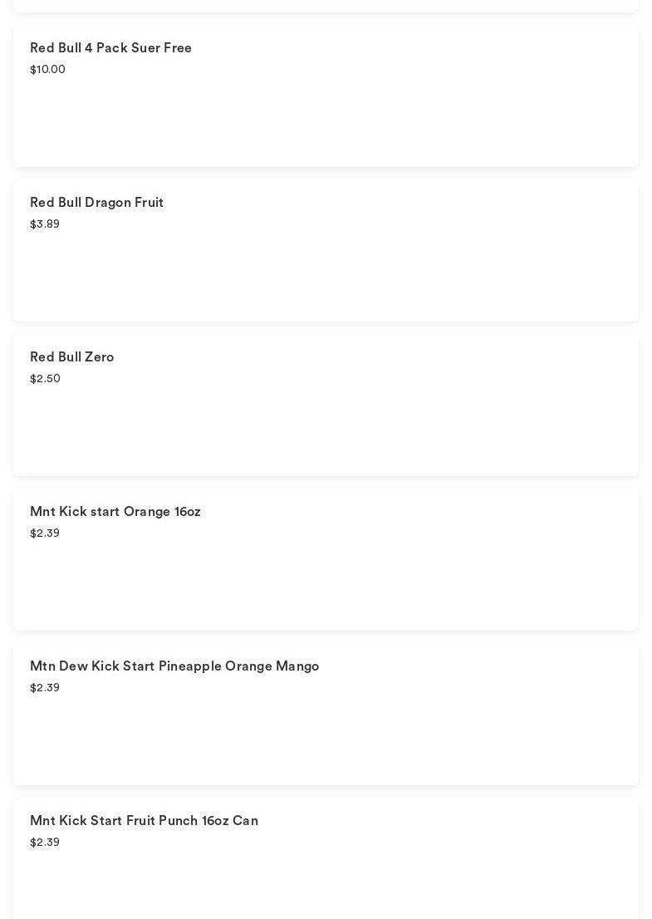Click the $2.50 Red Bull Zero price
Screen dimensions: 652x919
(x=45, y=379)
